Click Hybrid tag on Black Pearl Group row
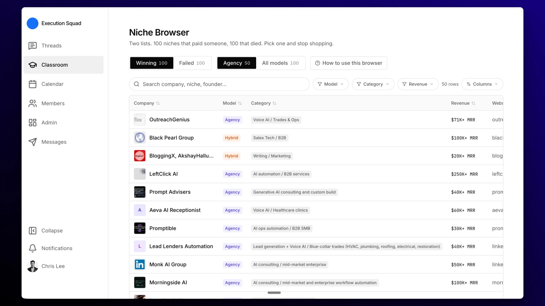This screenshot has height=306, width=545. tap(232, 138)
